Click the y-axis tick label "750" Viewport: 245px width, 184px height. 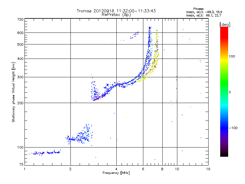pyautogui.click(x=20, y=19)
